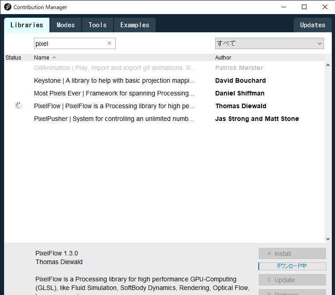
Task: Toggle Name column sort arrow
Action: [x=54, y=58]
